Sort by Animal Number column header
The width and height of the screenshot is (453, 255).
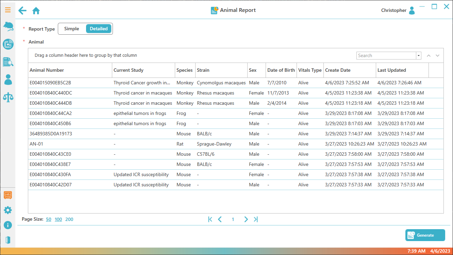pos(70,70)
